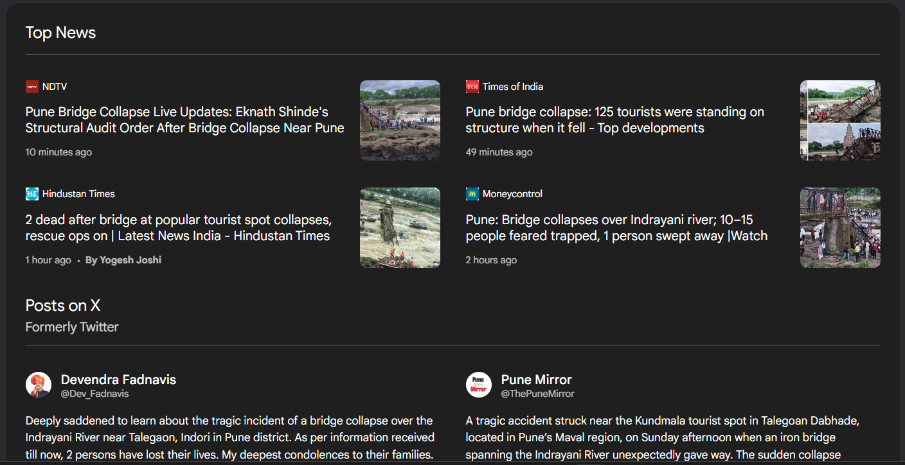The image size is (905, 465).
Task: Click the '2 hours ago' timestamp
Action: point(492,260)
